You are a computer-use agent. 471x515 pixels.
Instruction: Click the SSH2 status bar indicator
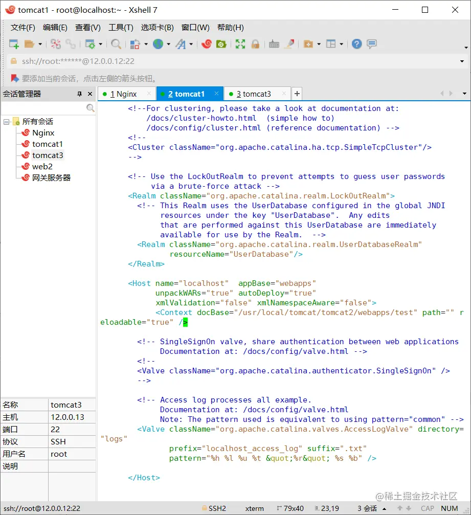(x=214, y=508)
